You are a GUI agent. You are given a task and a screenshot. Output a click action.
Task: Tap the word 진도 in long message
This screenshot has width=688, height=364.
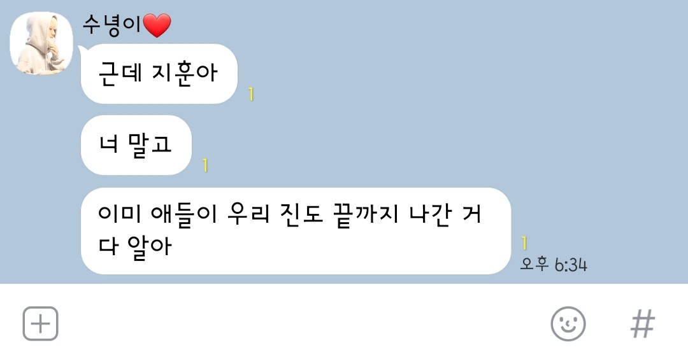point(302,214)
